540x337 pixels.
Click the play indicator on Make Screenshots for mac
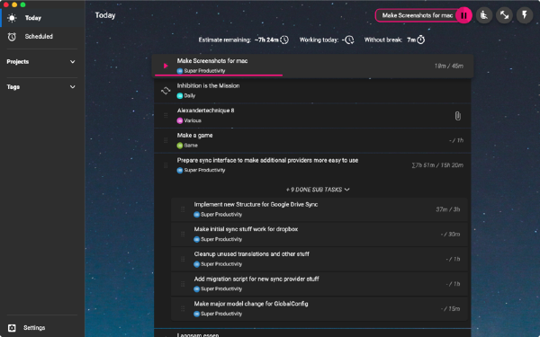point(166,66)
